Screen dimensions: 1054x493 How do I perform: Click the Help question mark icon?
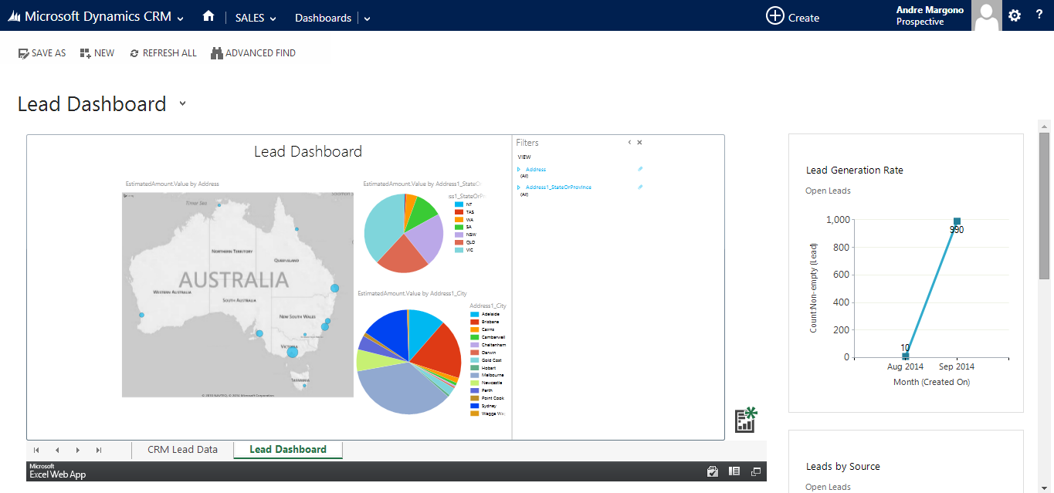(x=1039, y=15)
